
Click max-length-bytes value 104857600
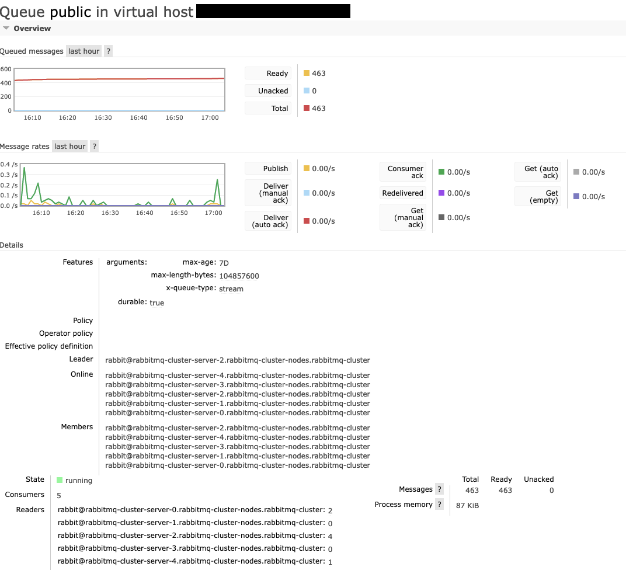pyautogui.click(x=239, y=276)
